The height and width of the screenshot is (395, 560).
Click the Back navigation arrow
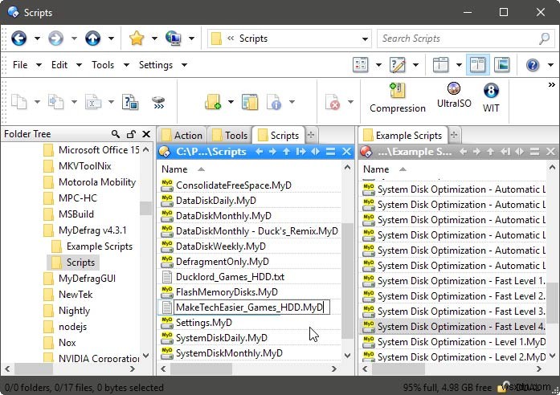coord(18,38)
